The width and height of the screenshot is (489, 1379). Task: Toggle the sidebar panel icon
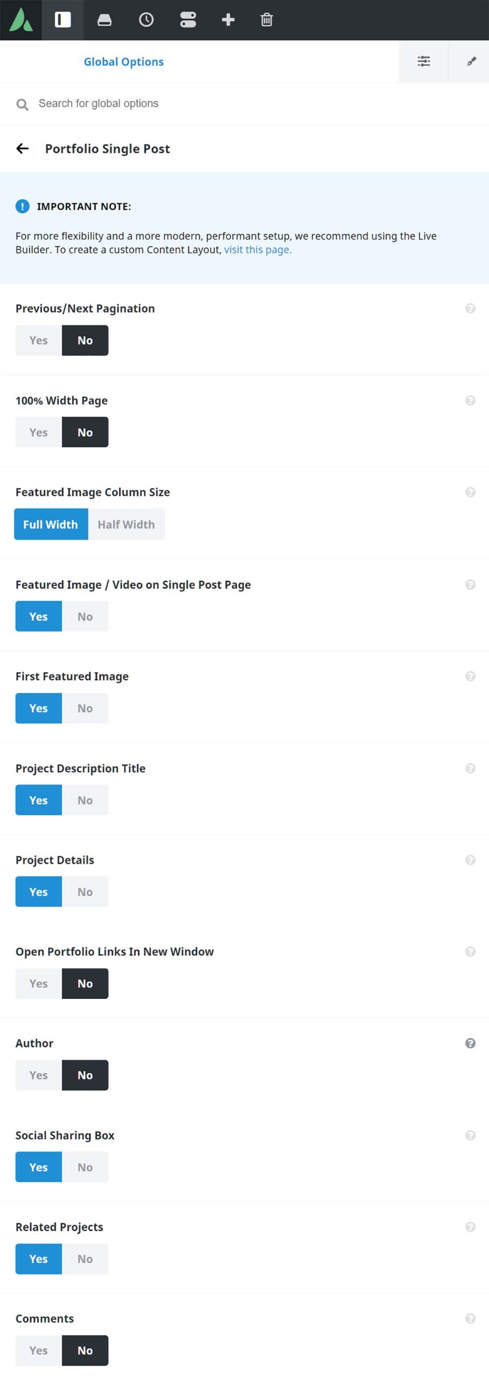click(63, 20)
